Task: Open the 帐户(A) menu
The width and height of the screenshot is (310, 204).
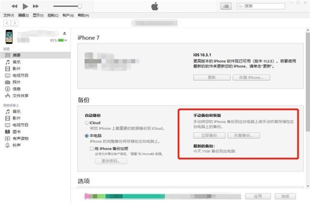Action: [x=68, y=15]
